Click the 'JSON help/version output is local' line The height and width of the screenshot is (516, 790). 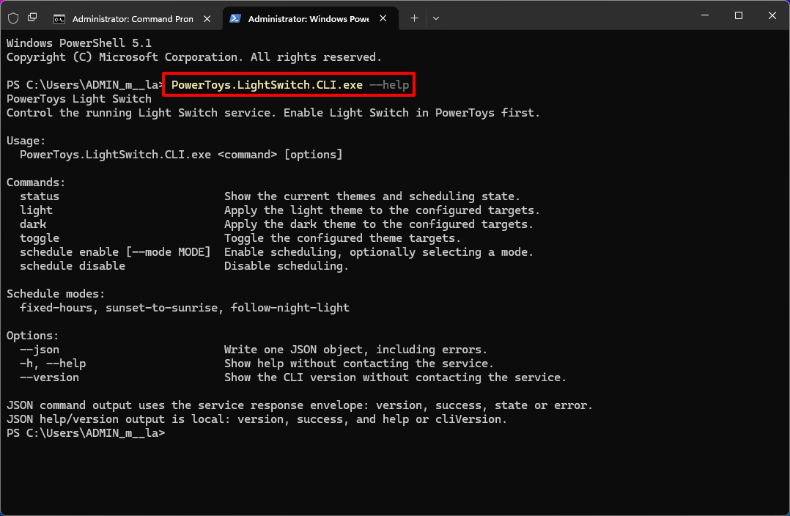(256, 419)
